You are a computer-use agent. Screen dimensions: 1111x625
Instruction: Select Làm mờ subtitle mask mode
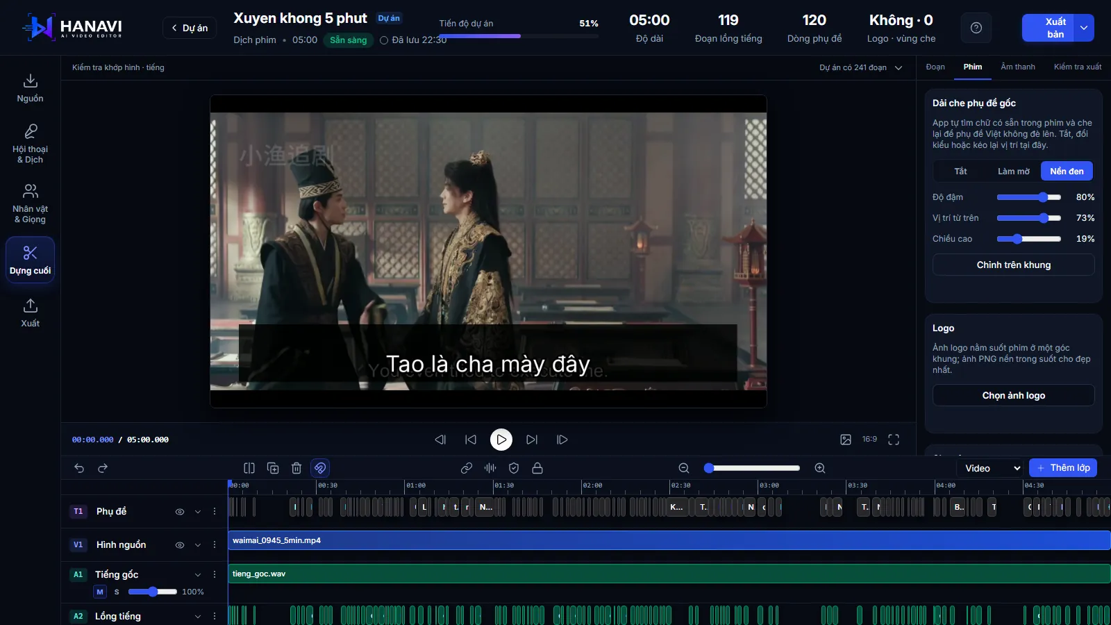click(1014, 171)
